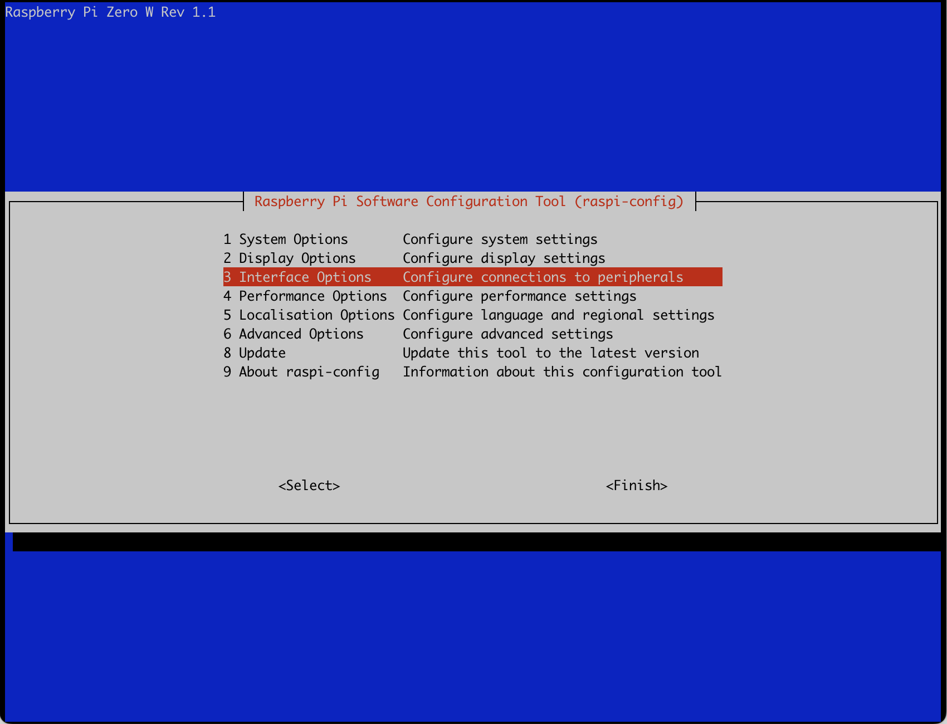Choose 2 Display Options

(472, 258)
